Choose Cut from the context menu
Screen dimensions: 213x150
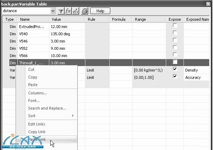point(46,69)
